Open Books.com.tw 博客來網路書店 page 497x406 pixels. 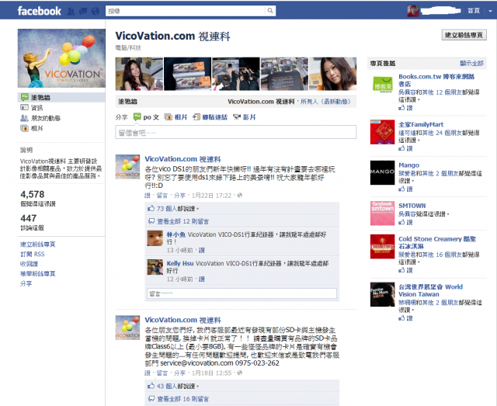[436, 80]
